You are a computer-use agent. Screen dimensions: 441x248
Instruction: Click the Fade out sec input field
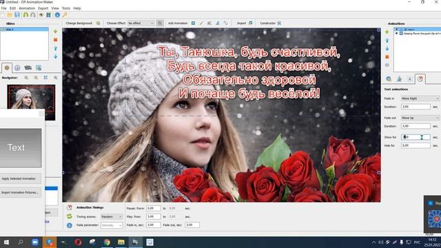(x=192, y=225)
